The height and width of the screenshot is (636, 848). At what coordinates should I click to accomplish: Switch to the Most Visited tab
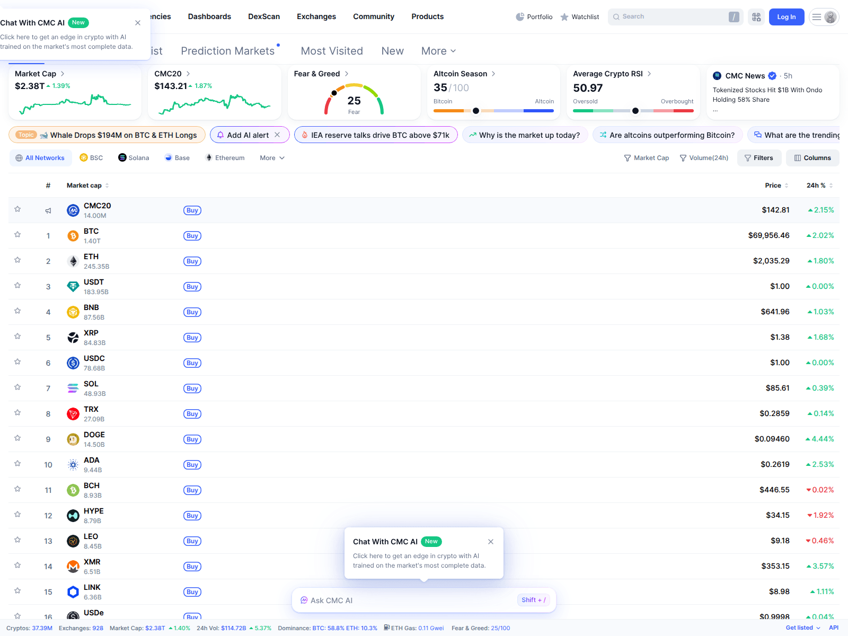[332, 51]
